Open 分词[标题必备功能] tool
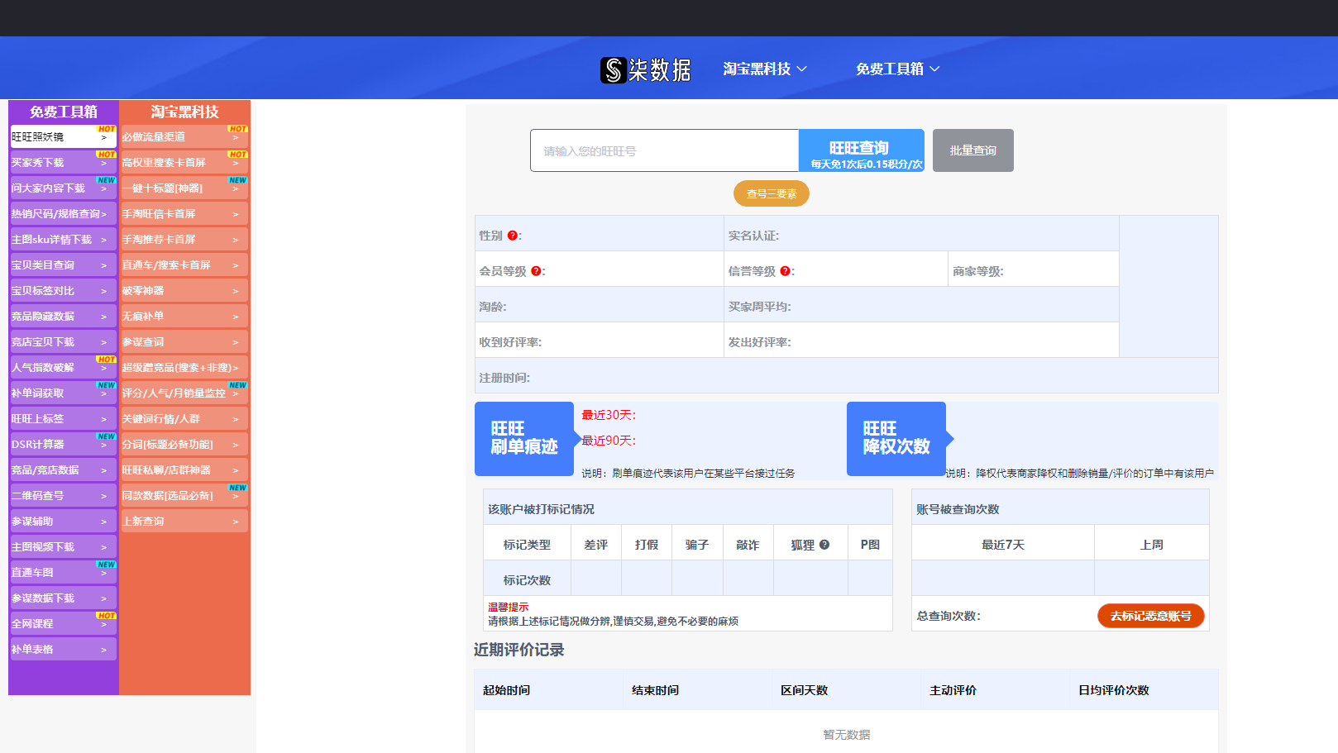The height and width of the screenshot is (753, 1338). point(184,444)
